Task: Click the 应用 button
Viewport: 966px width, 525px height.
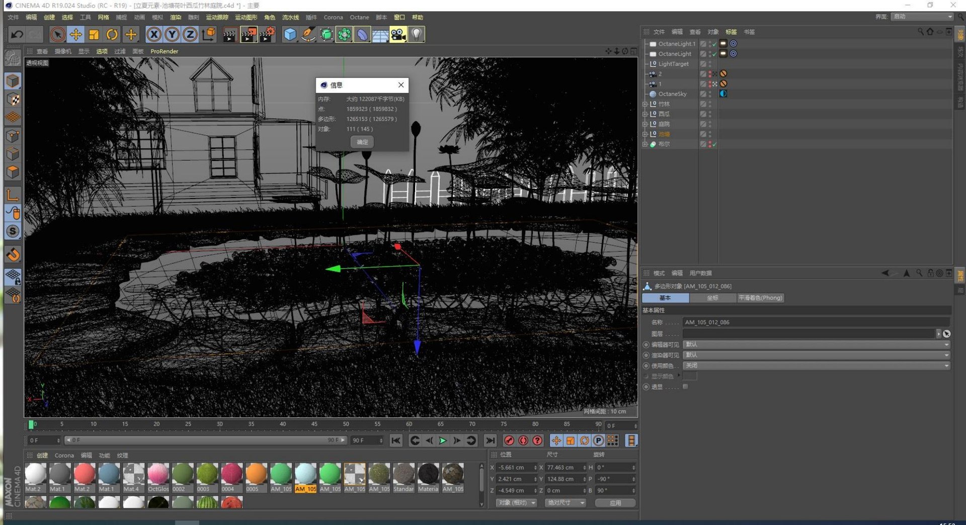Action: click(615, 503)
